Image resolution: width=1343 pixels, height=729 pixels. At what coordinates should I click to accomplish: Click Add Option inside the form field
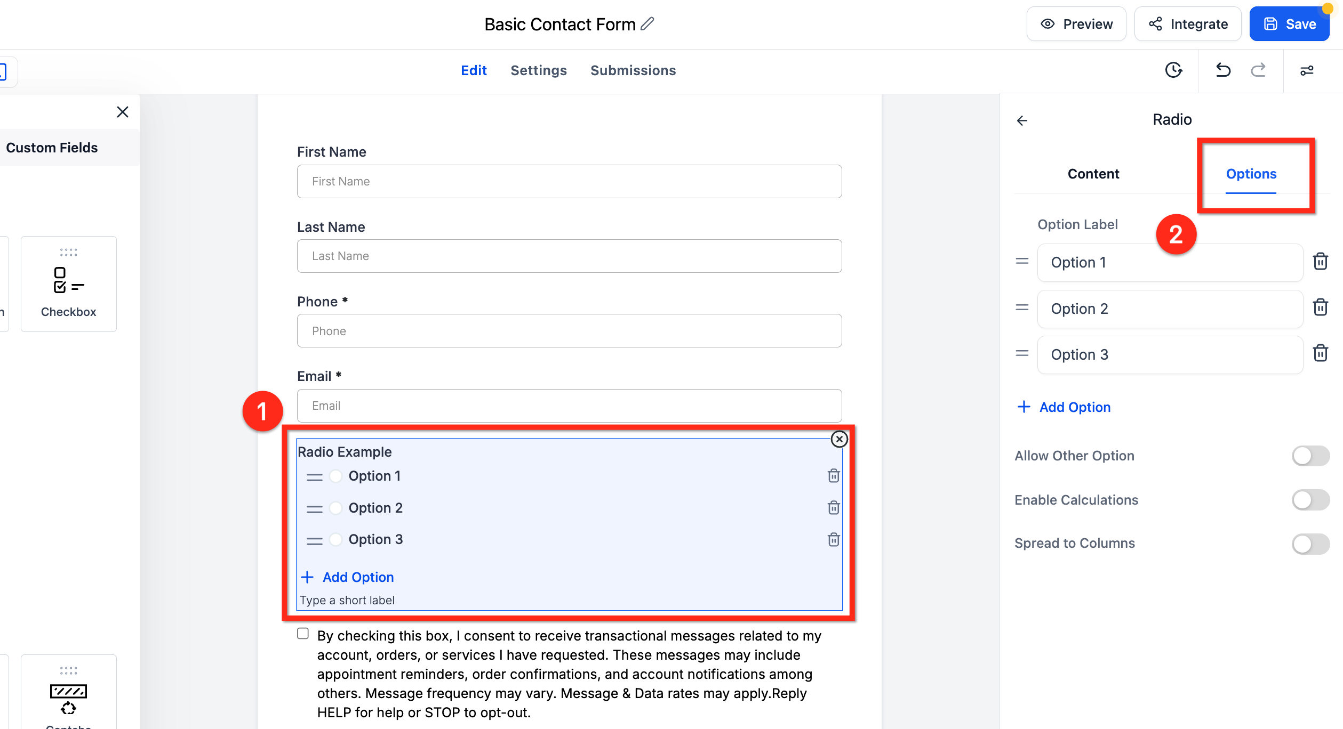[347, 577]
